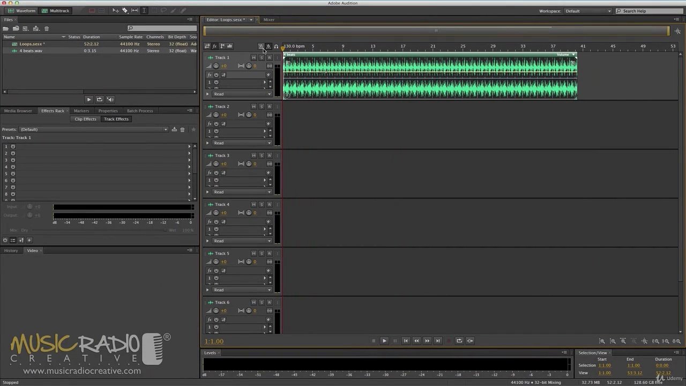Open the Media Browser tab
The image size is (686, 386).
18,111
